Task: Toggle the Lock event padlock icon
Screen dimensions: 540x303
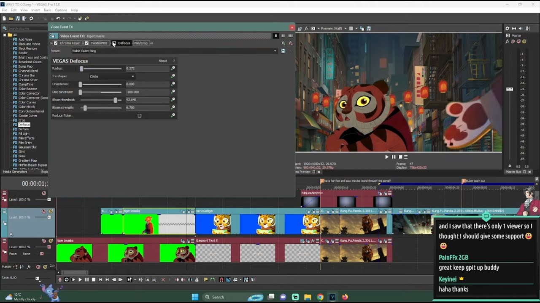Action: click(197, 280)
